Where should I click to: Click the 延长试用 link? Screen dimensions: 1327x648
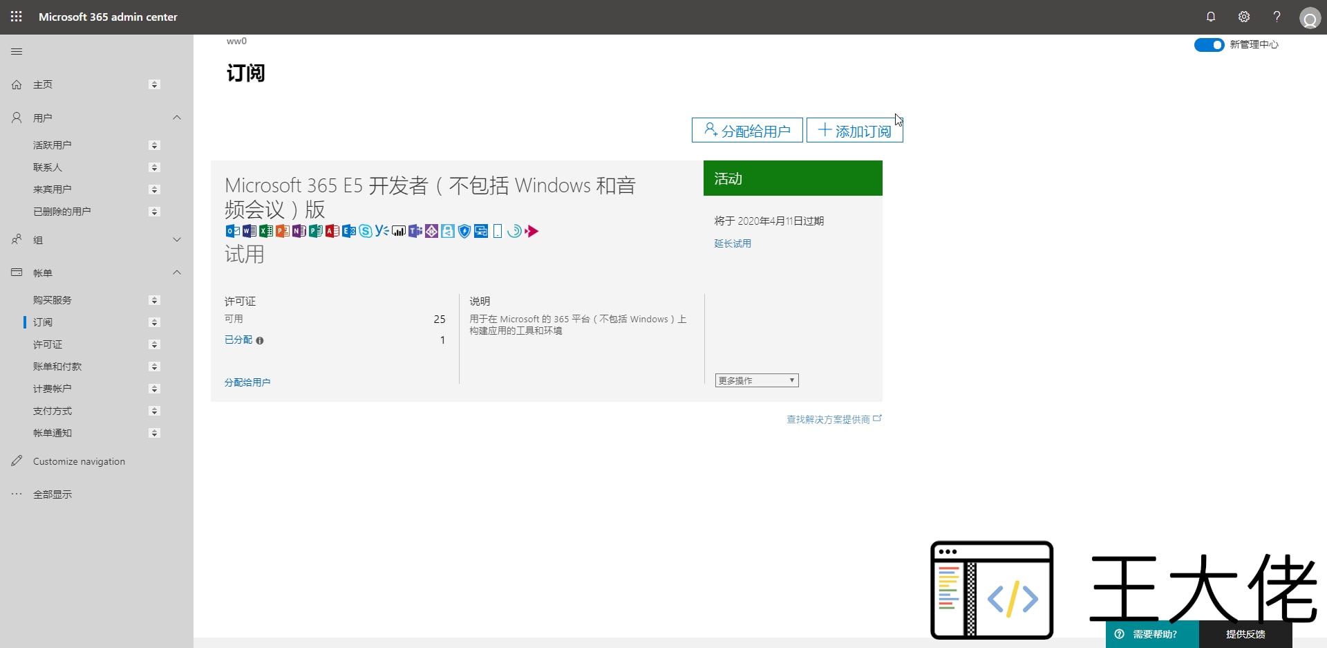pyautogui.click(x=733, y=243)
